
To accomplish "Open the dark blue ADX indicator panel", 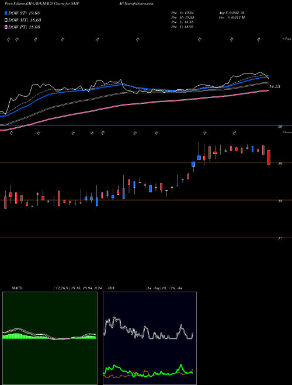I will point(150,338).
